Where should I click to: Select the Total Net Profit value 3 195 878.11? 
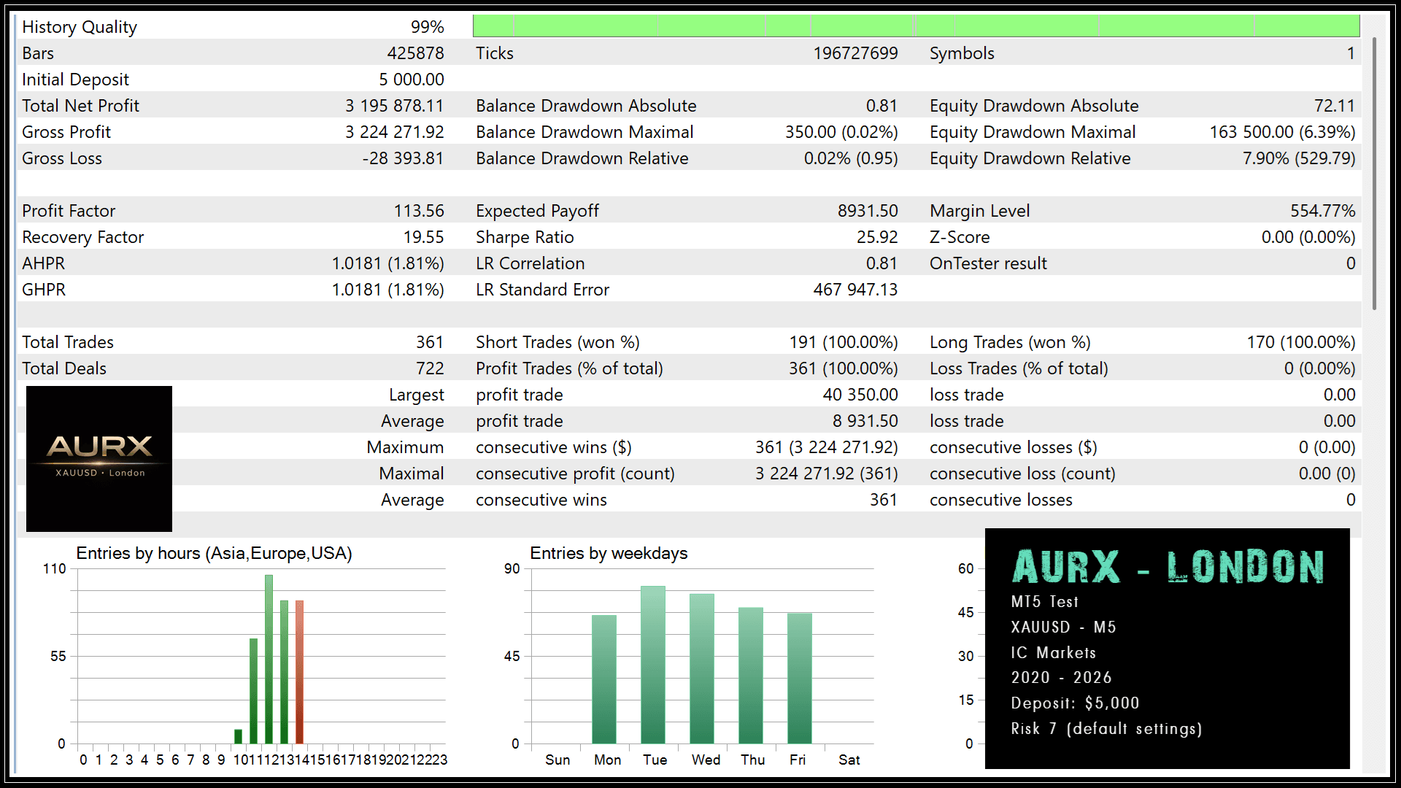[394, 106]
